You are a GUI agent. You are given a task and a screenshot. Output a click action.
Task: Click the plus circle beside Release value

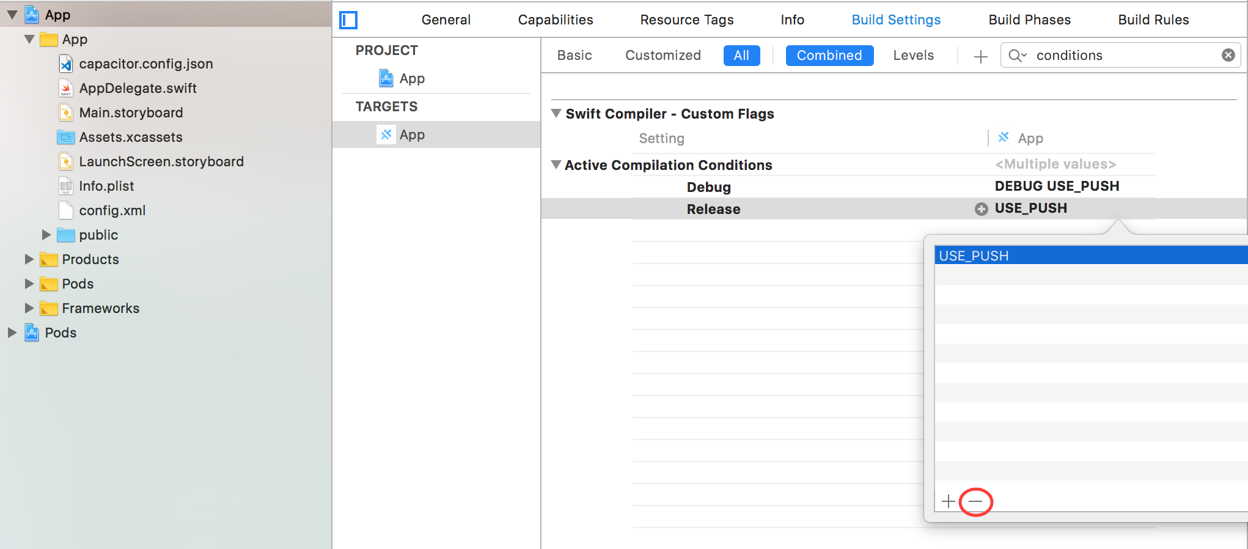pyautogui.click(x=981, y=209)
